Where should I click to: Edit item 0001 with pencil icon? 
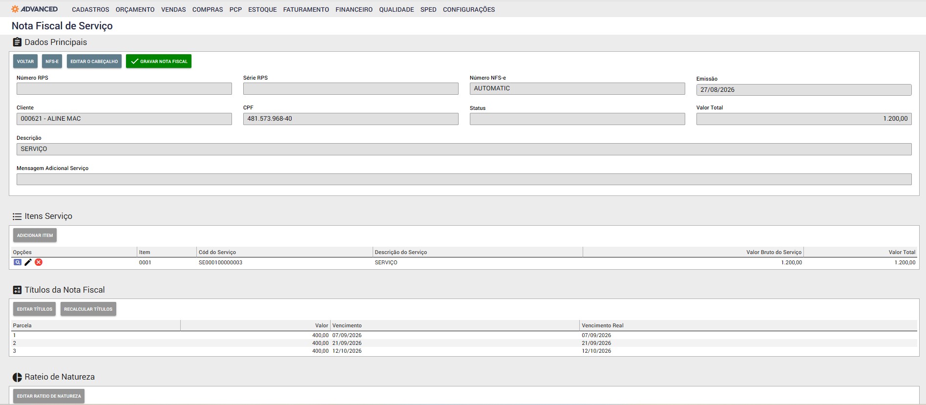[x=28, y=262]
